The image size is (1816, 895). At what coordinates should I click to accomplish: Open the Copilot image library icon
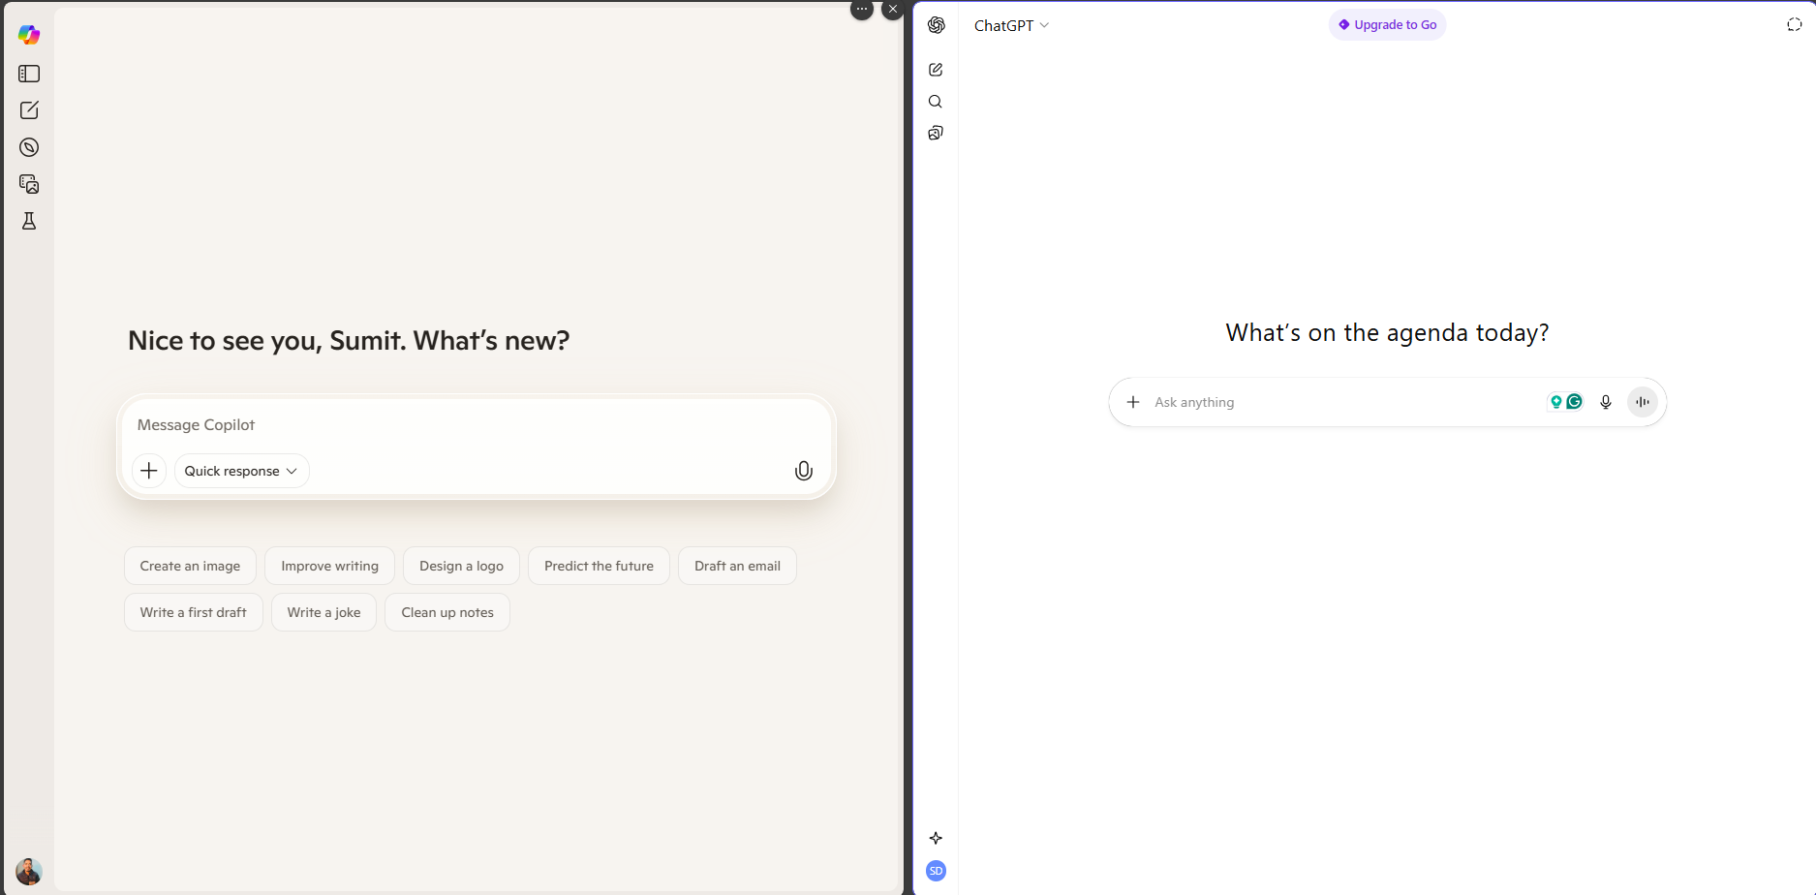tap(29, 184)
